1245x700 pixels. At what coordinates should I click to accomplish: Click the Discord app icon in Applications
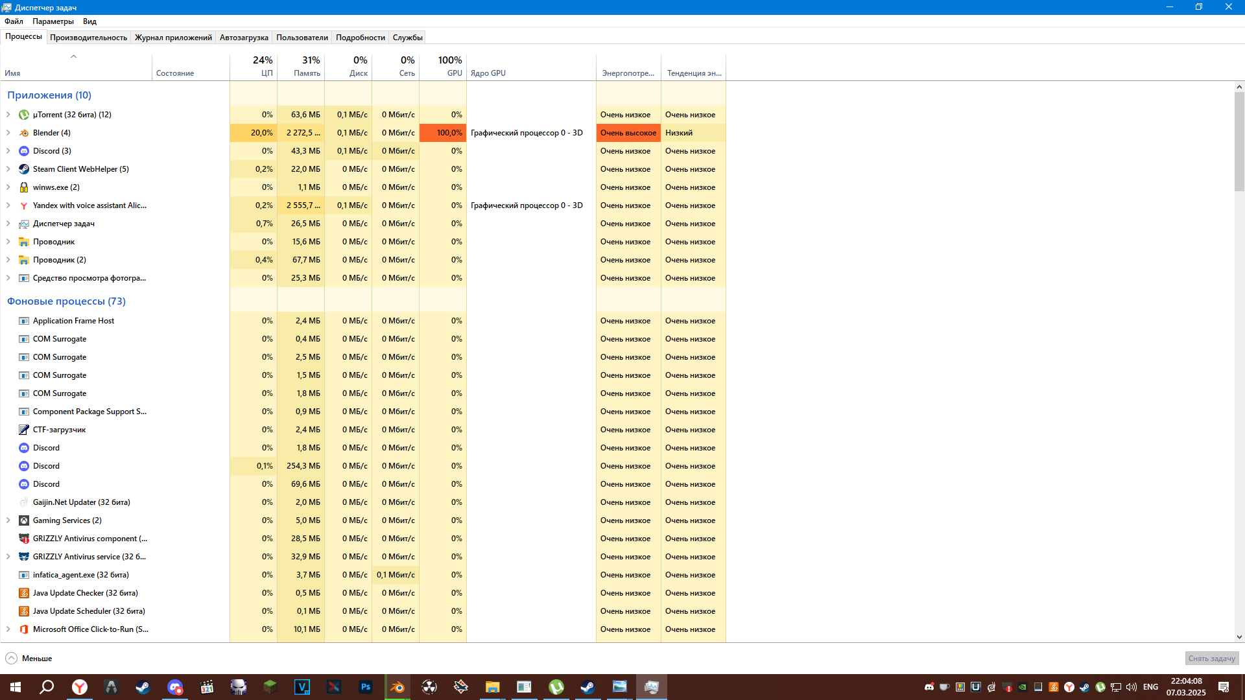(x=24, y=151)
